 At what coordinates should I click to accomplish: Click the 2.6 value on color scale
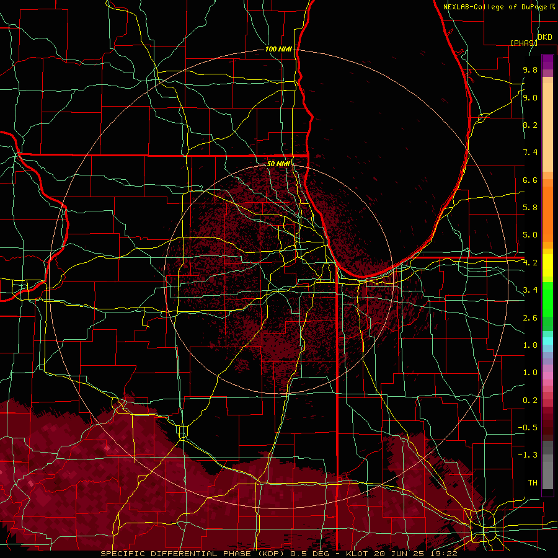pos(530,318)
